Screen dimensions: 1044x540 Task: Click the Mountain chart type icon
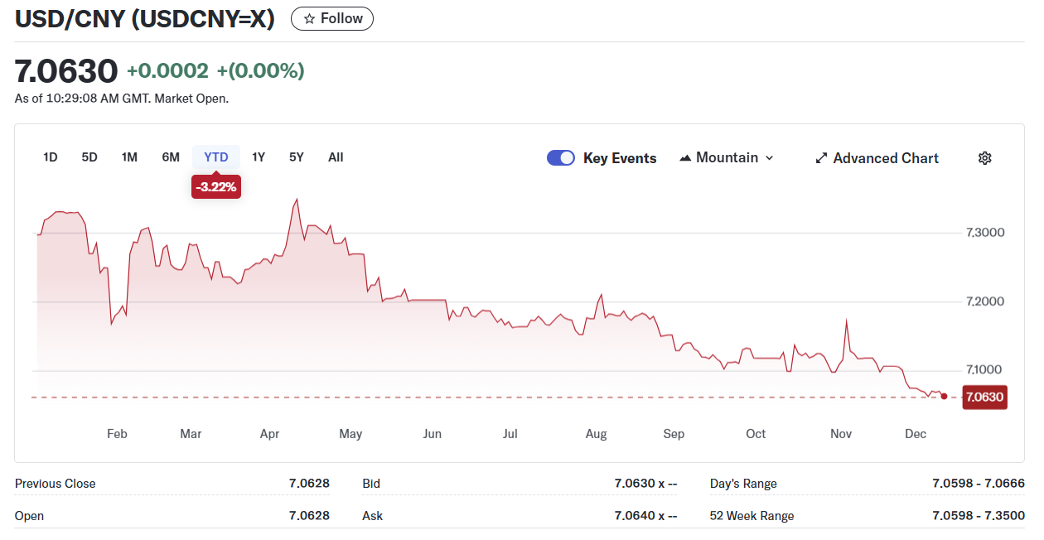685,158
